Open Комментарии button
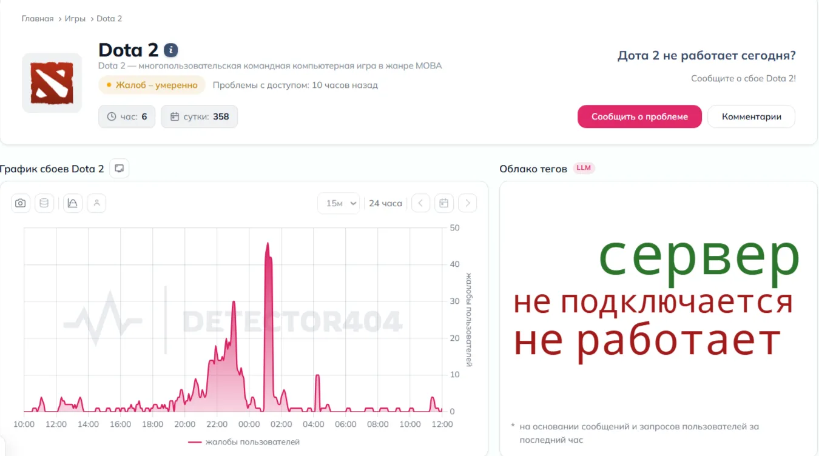 pyautogui.click(x=751, y=116)
